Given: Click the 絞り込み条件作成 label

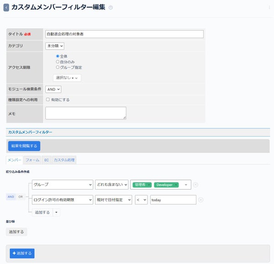Looking at the screenshot, I should coord(18,172).
